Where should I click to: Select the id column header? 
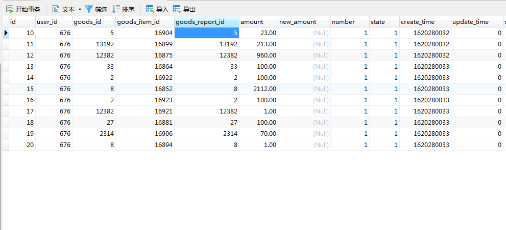tap(22, 22)
